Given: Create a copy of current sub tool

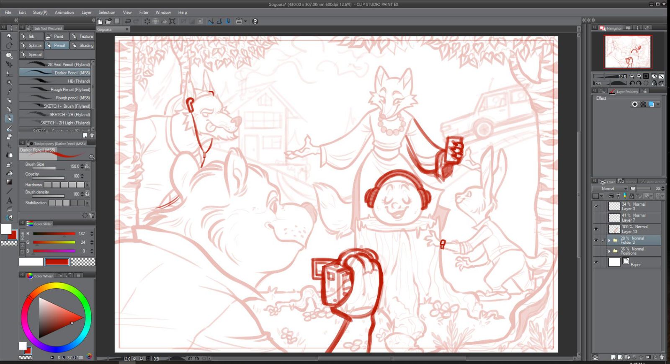Looking at the screenshot, I should tap(85, 135).
